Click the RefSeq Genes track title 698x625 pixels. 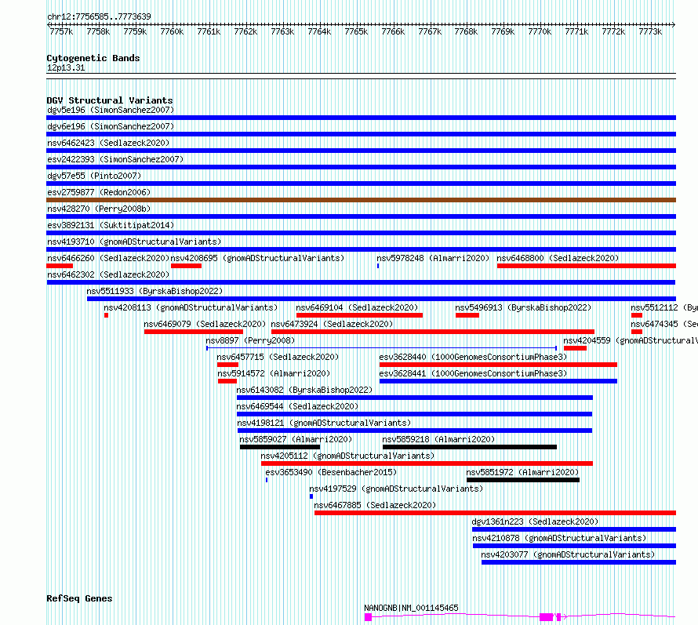(79, 599)
